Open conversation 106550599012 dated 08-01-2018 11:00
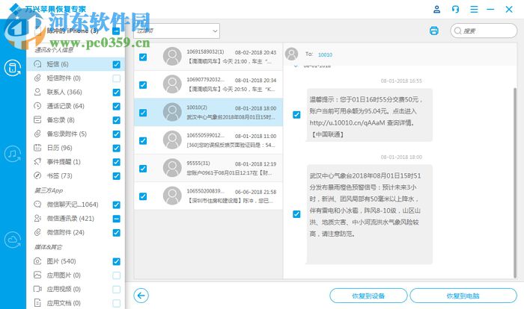 click(x=208, y=140)
